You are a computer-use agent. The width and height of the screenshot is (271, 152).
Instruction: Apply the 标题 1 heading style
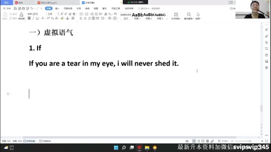pyautogui.click(x=137, y=15)
